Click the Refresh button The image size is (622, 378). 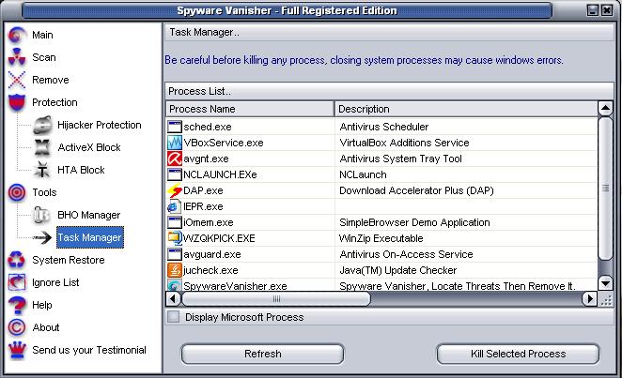click(x=262, y=354)
